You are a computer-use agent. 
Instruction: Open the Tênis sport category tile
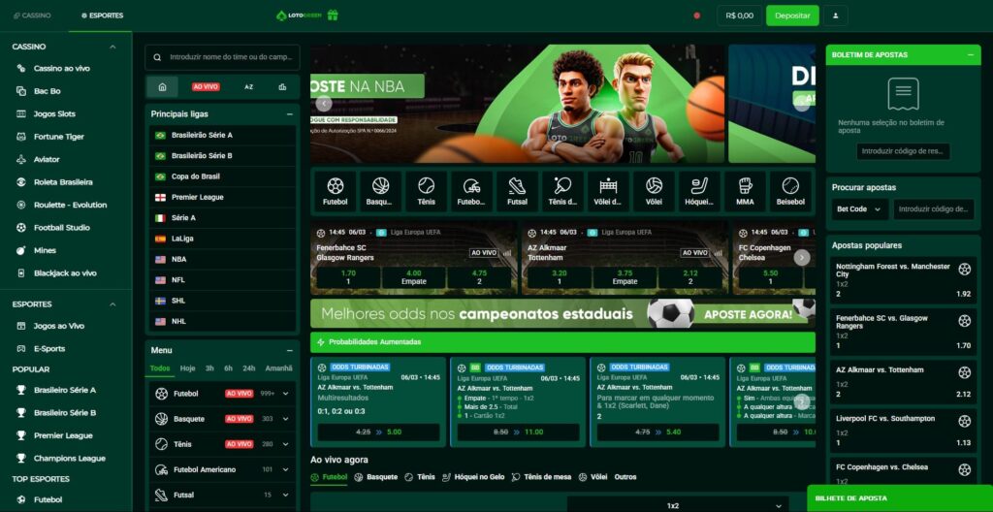click(427, 191)
